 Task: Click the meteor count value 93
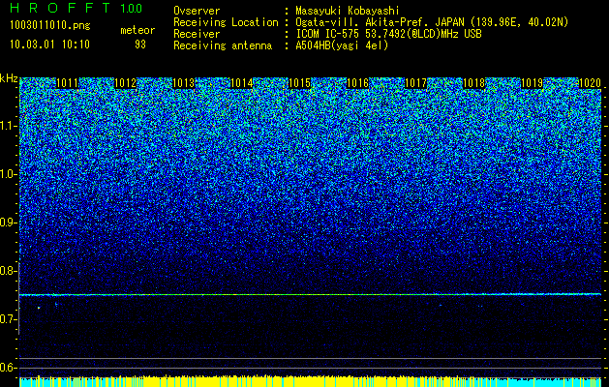tap(140, 45)
